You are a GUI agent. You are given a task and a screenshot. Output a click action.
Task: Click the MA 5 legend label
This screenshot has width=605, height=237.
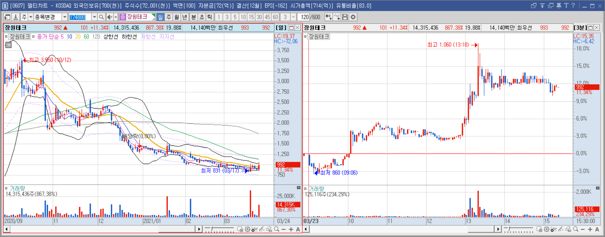[62, 37]
